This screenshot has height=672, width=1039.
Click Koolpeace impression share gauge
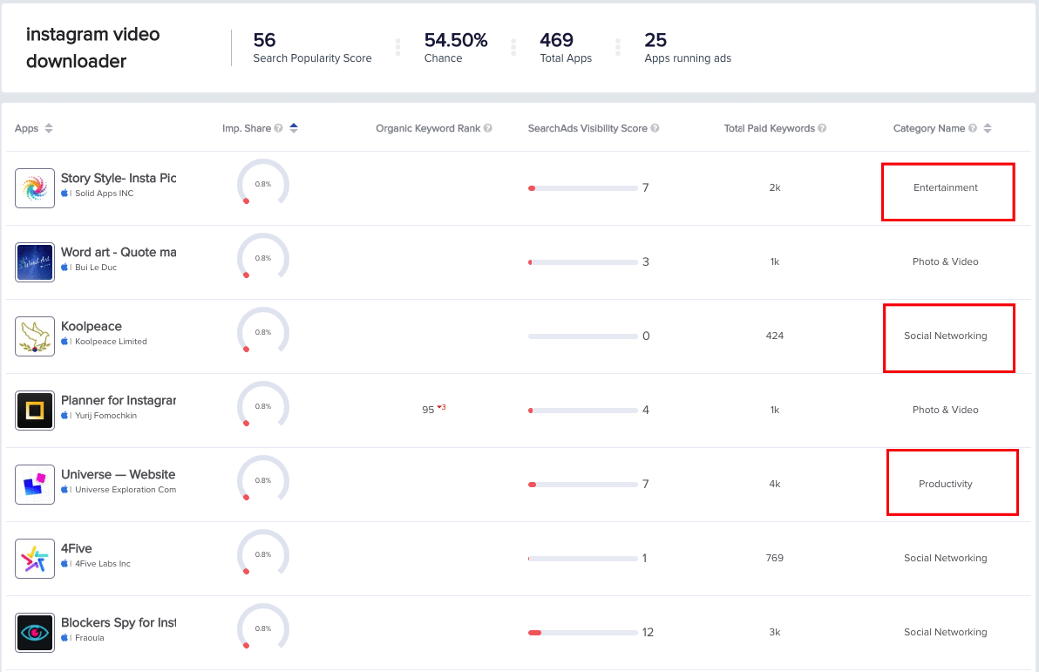pyautogui.click(x=263, y=331)
